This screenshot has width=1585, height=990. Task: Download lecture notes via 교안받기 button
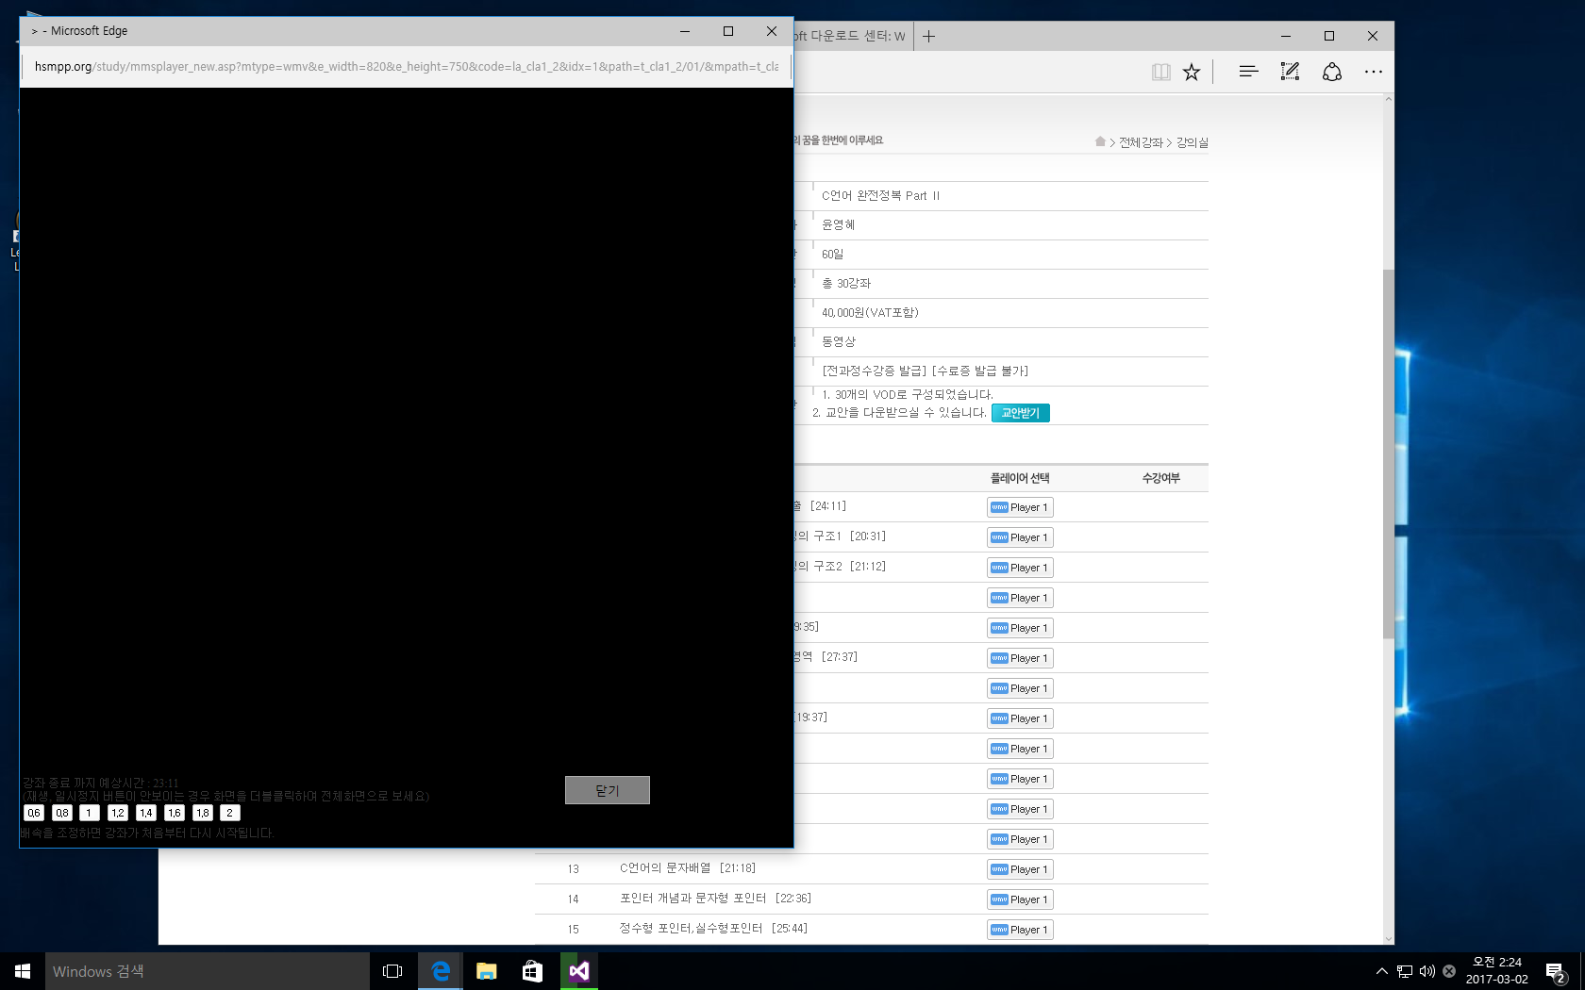[x=1020, y=413]
